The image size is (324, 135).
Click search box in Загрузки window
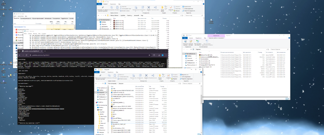click(191, 84)
